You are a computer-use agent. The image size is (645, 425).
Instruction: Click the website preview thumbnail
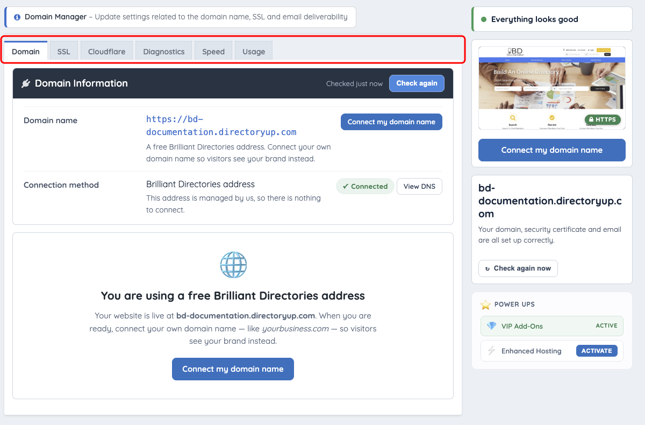coord(552,88)
